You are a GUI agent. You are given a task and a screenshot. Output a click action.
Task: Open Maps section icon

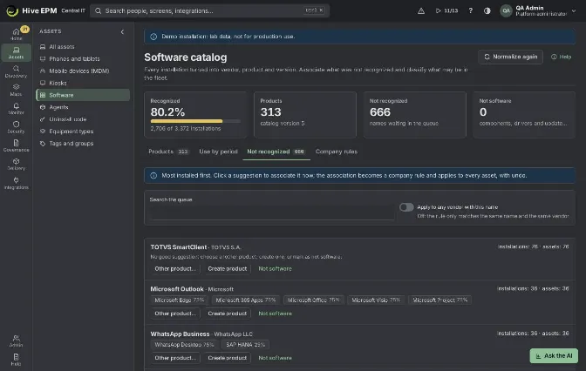click(x=16, y=90)
